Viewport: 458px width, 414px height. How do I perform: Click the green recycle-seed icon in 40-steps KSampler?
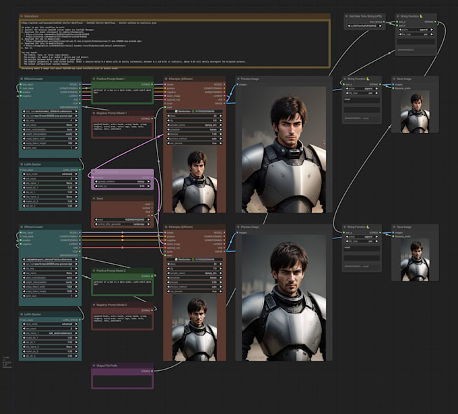coord(193,259)
